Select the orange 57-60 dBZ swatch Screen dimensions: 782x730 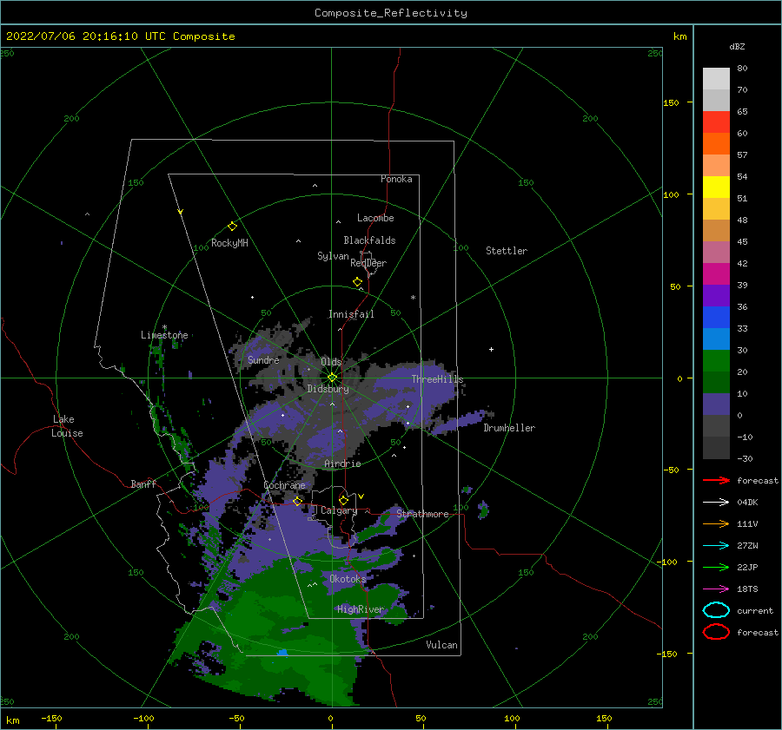coord(716,143)
